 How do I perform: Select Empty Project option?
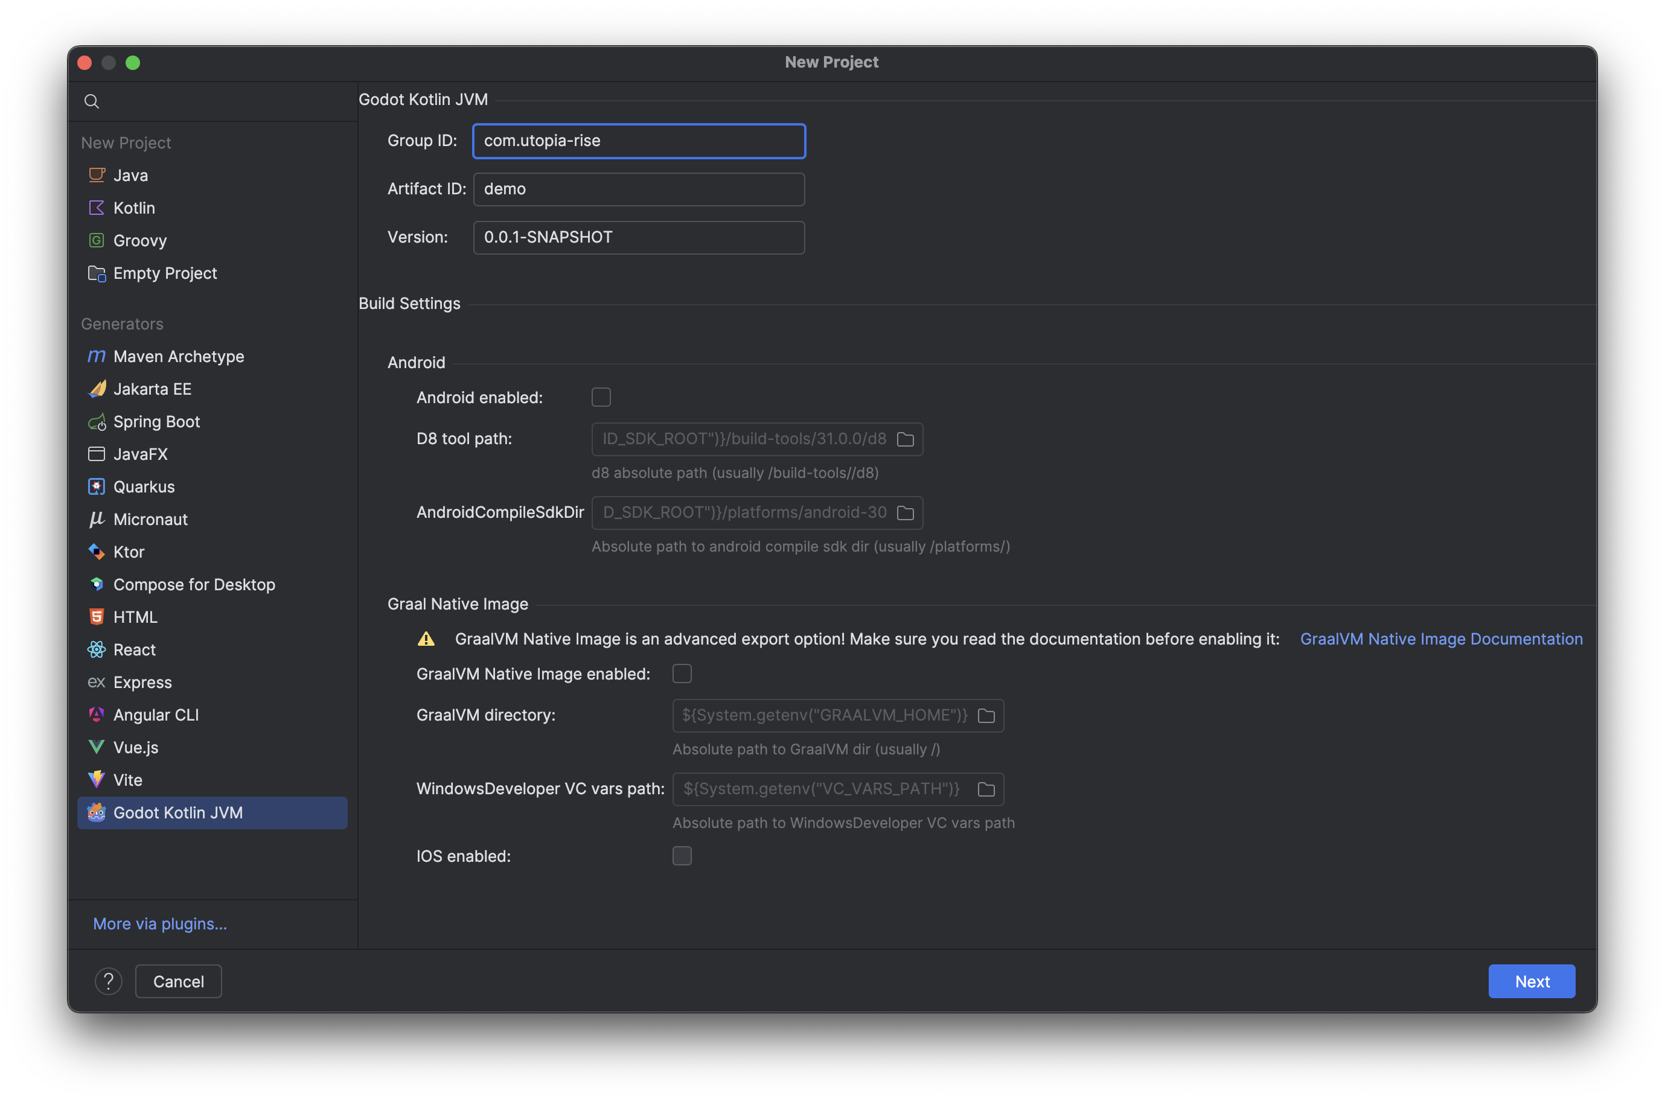213,273
